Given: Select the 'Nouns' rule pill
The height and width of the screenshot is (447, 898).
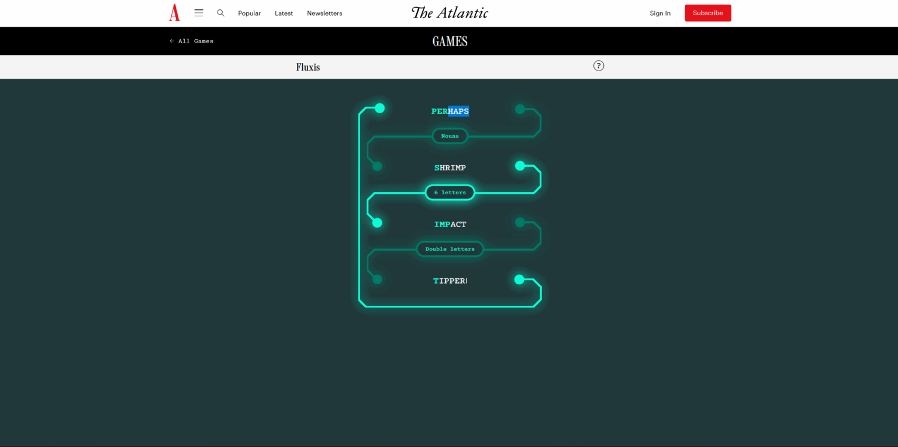Looking at the screenshot, I should click(x=450, y=136).
